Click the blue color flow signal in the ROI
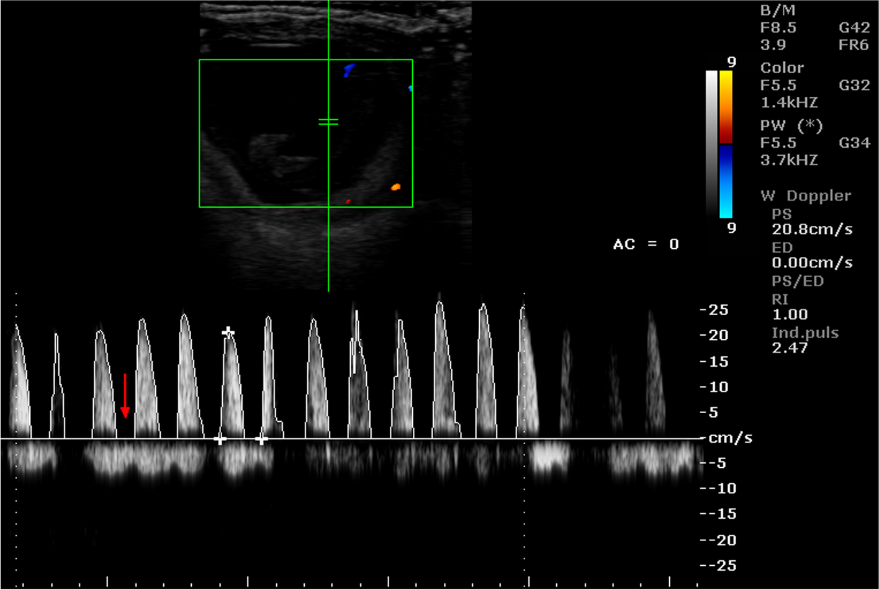879x590 pixels. [x=349, y=70]
